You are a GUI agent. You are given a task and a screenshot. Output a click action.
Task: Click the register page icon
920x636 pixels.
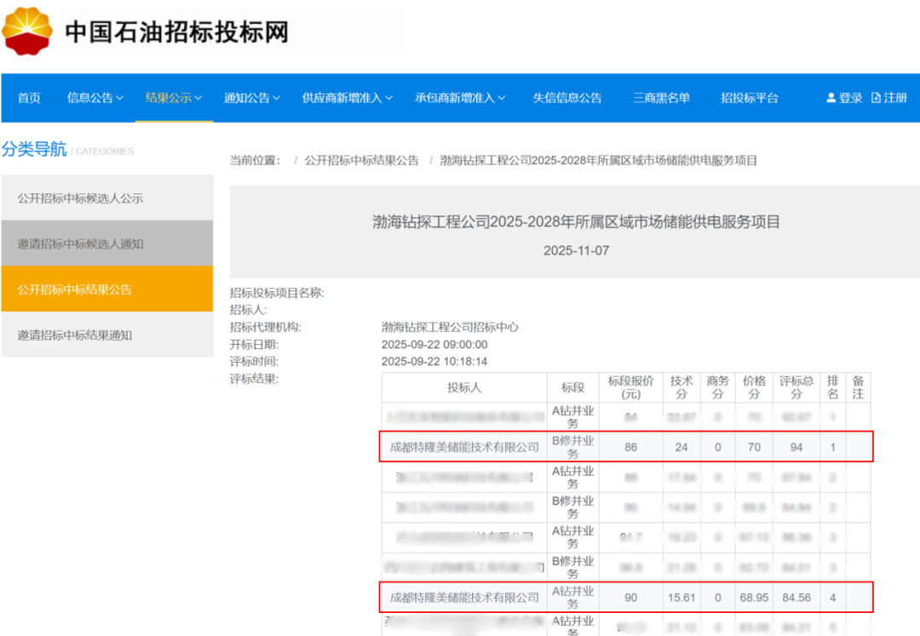pyautogui.click(x=876, y=98)
